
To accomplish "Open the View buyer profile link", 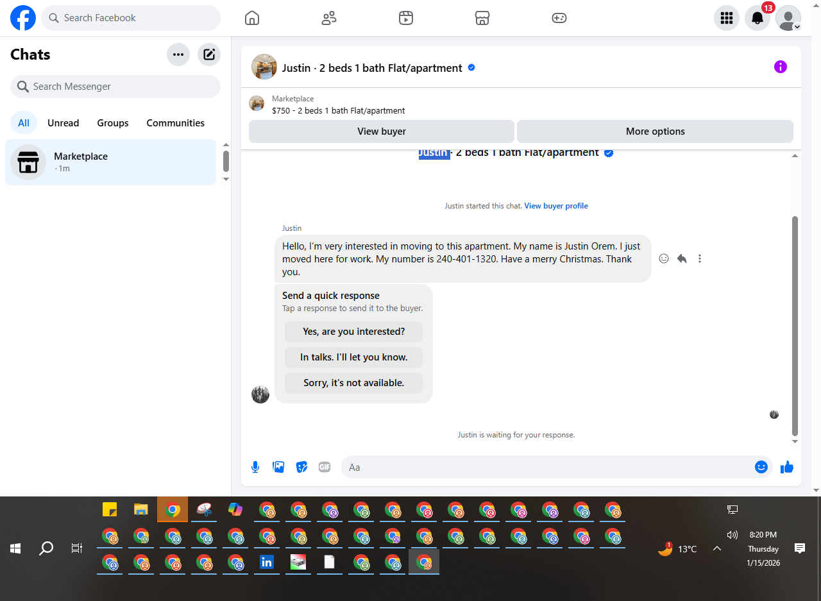I will (556, 206).
